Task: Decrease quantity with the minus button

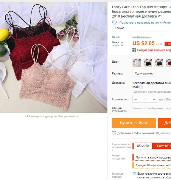Action: (x=136, y=99)
